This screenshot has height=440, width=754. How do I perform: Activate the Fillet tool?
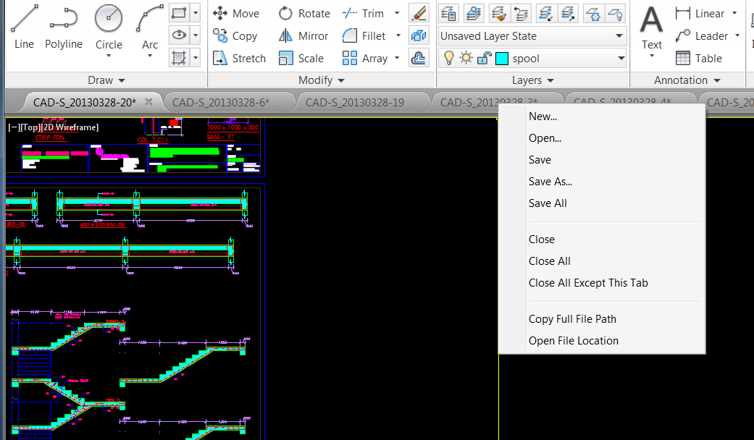tap(364, 36)
